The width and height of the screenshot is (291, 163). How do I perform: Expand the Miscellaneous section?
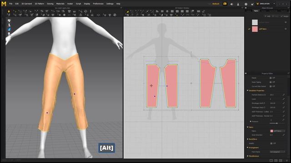[x=247, y=156]
